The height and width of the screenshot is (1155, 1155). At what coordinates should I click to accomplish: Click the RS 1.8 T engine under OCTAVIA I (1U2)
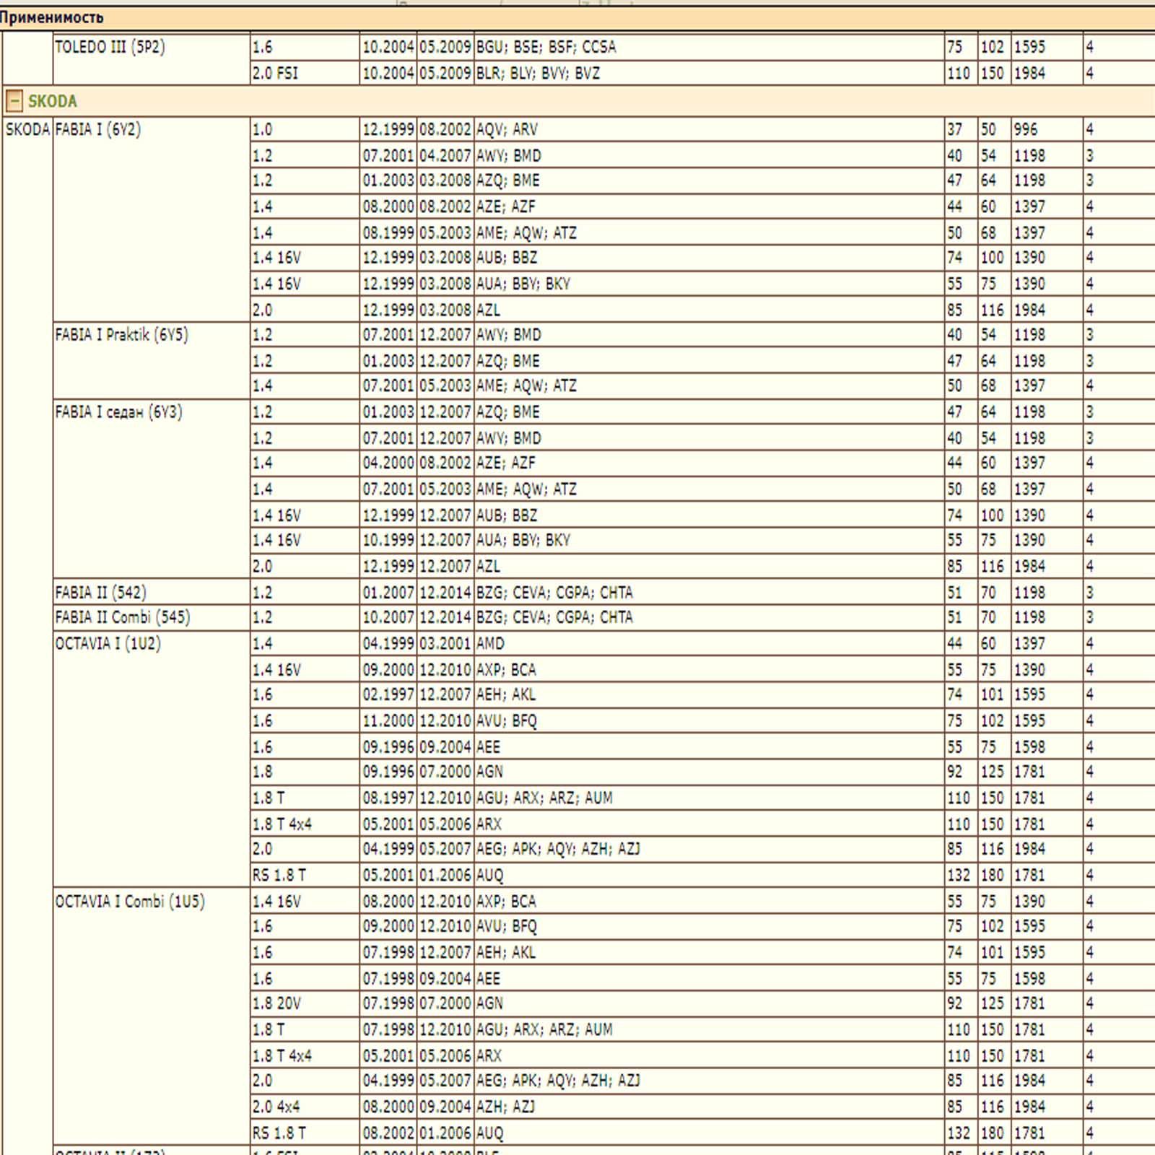pyautogui.click(x=279, y=876)
